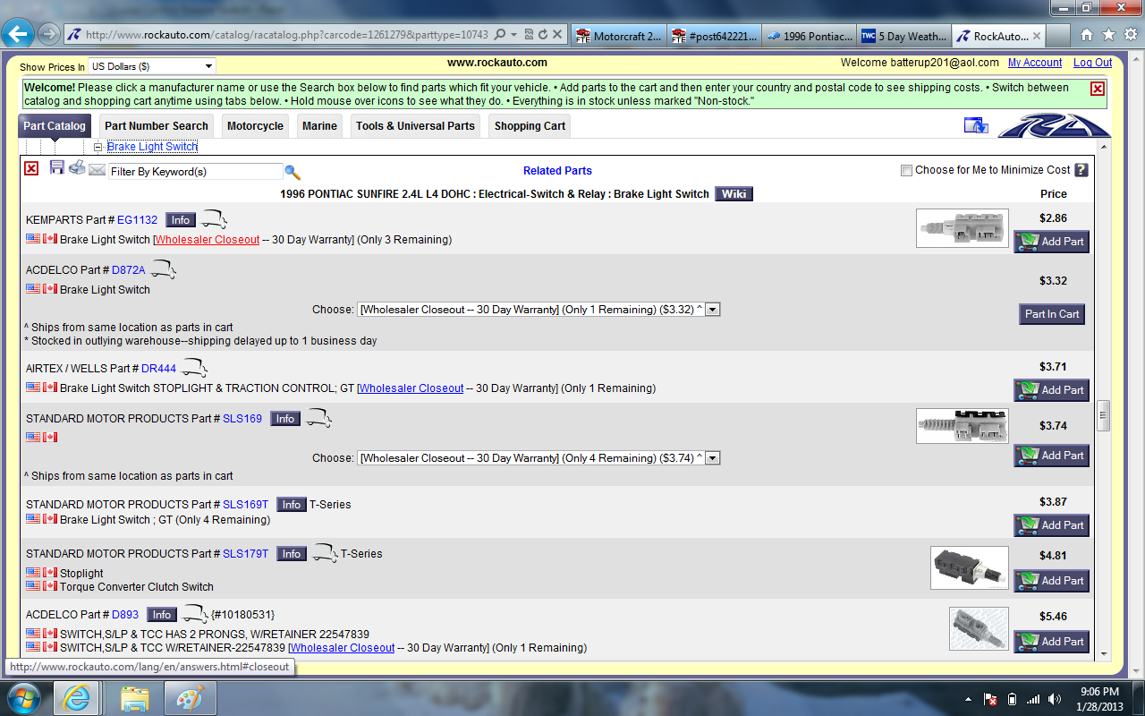Click the stop loading X in the address bar
Viewport: 1145px width, 716px height.
[557, 35]
